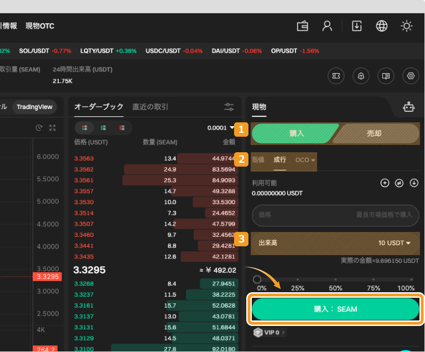The height and width of the screenshot is (352, 425).
Task: Select the 成行 market order tab
Action: [279, 159]
